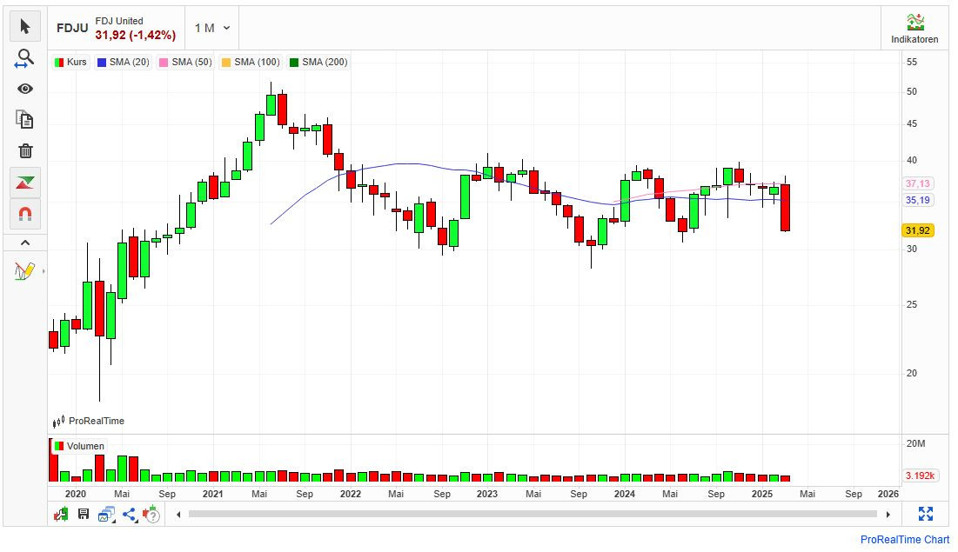Toggle the red-green arrows tool
The height and width of the screenshot is (552, 958).
[25, 183]
